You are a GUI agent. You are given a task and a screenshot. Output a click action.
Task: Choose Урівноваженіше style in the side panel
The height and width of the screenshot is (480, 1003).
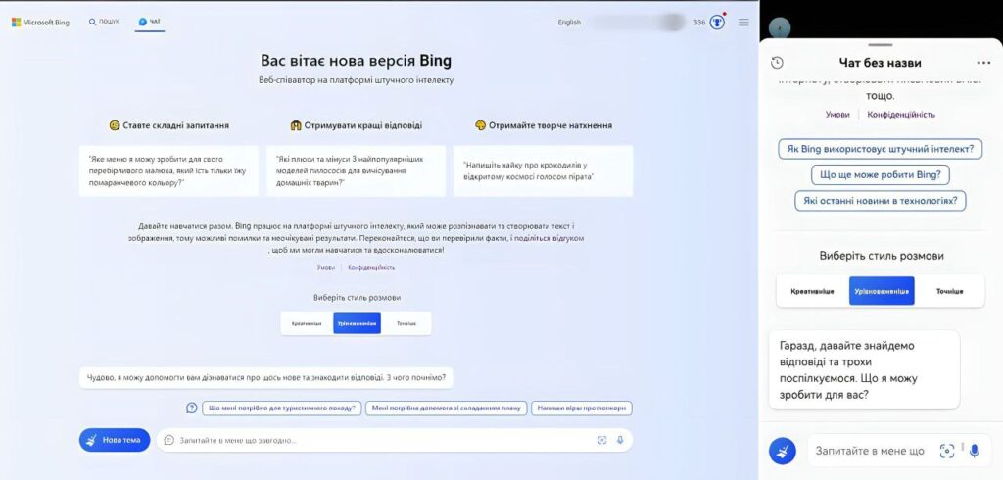882,291
